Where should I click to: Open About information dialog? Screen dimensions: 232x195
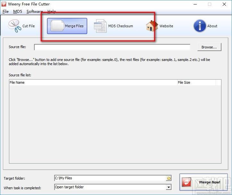tap(205, 26)
